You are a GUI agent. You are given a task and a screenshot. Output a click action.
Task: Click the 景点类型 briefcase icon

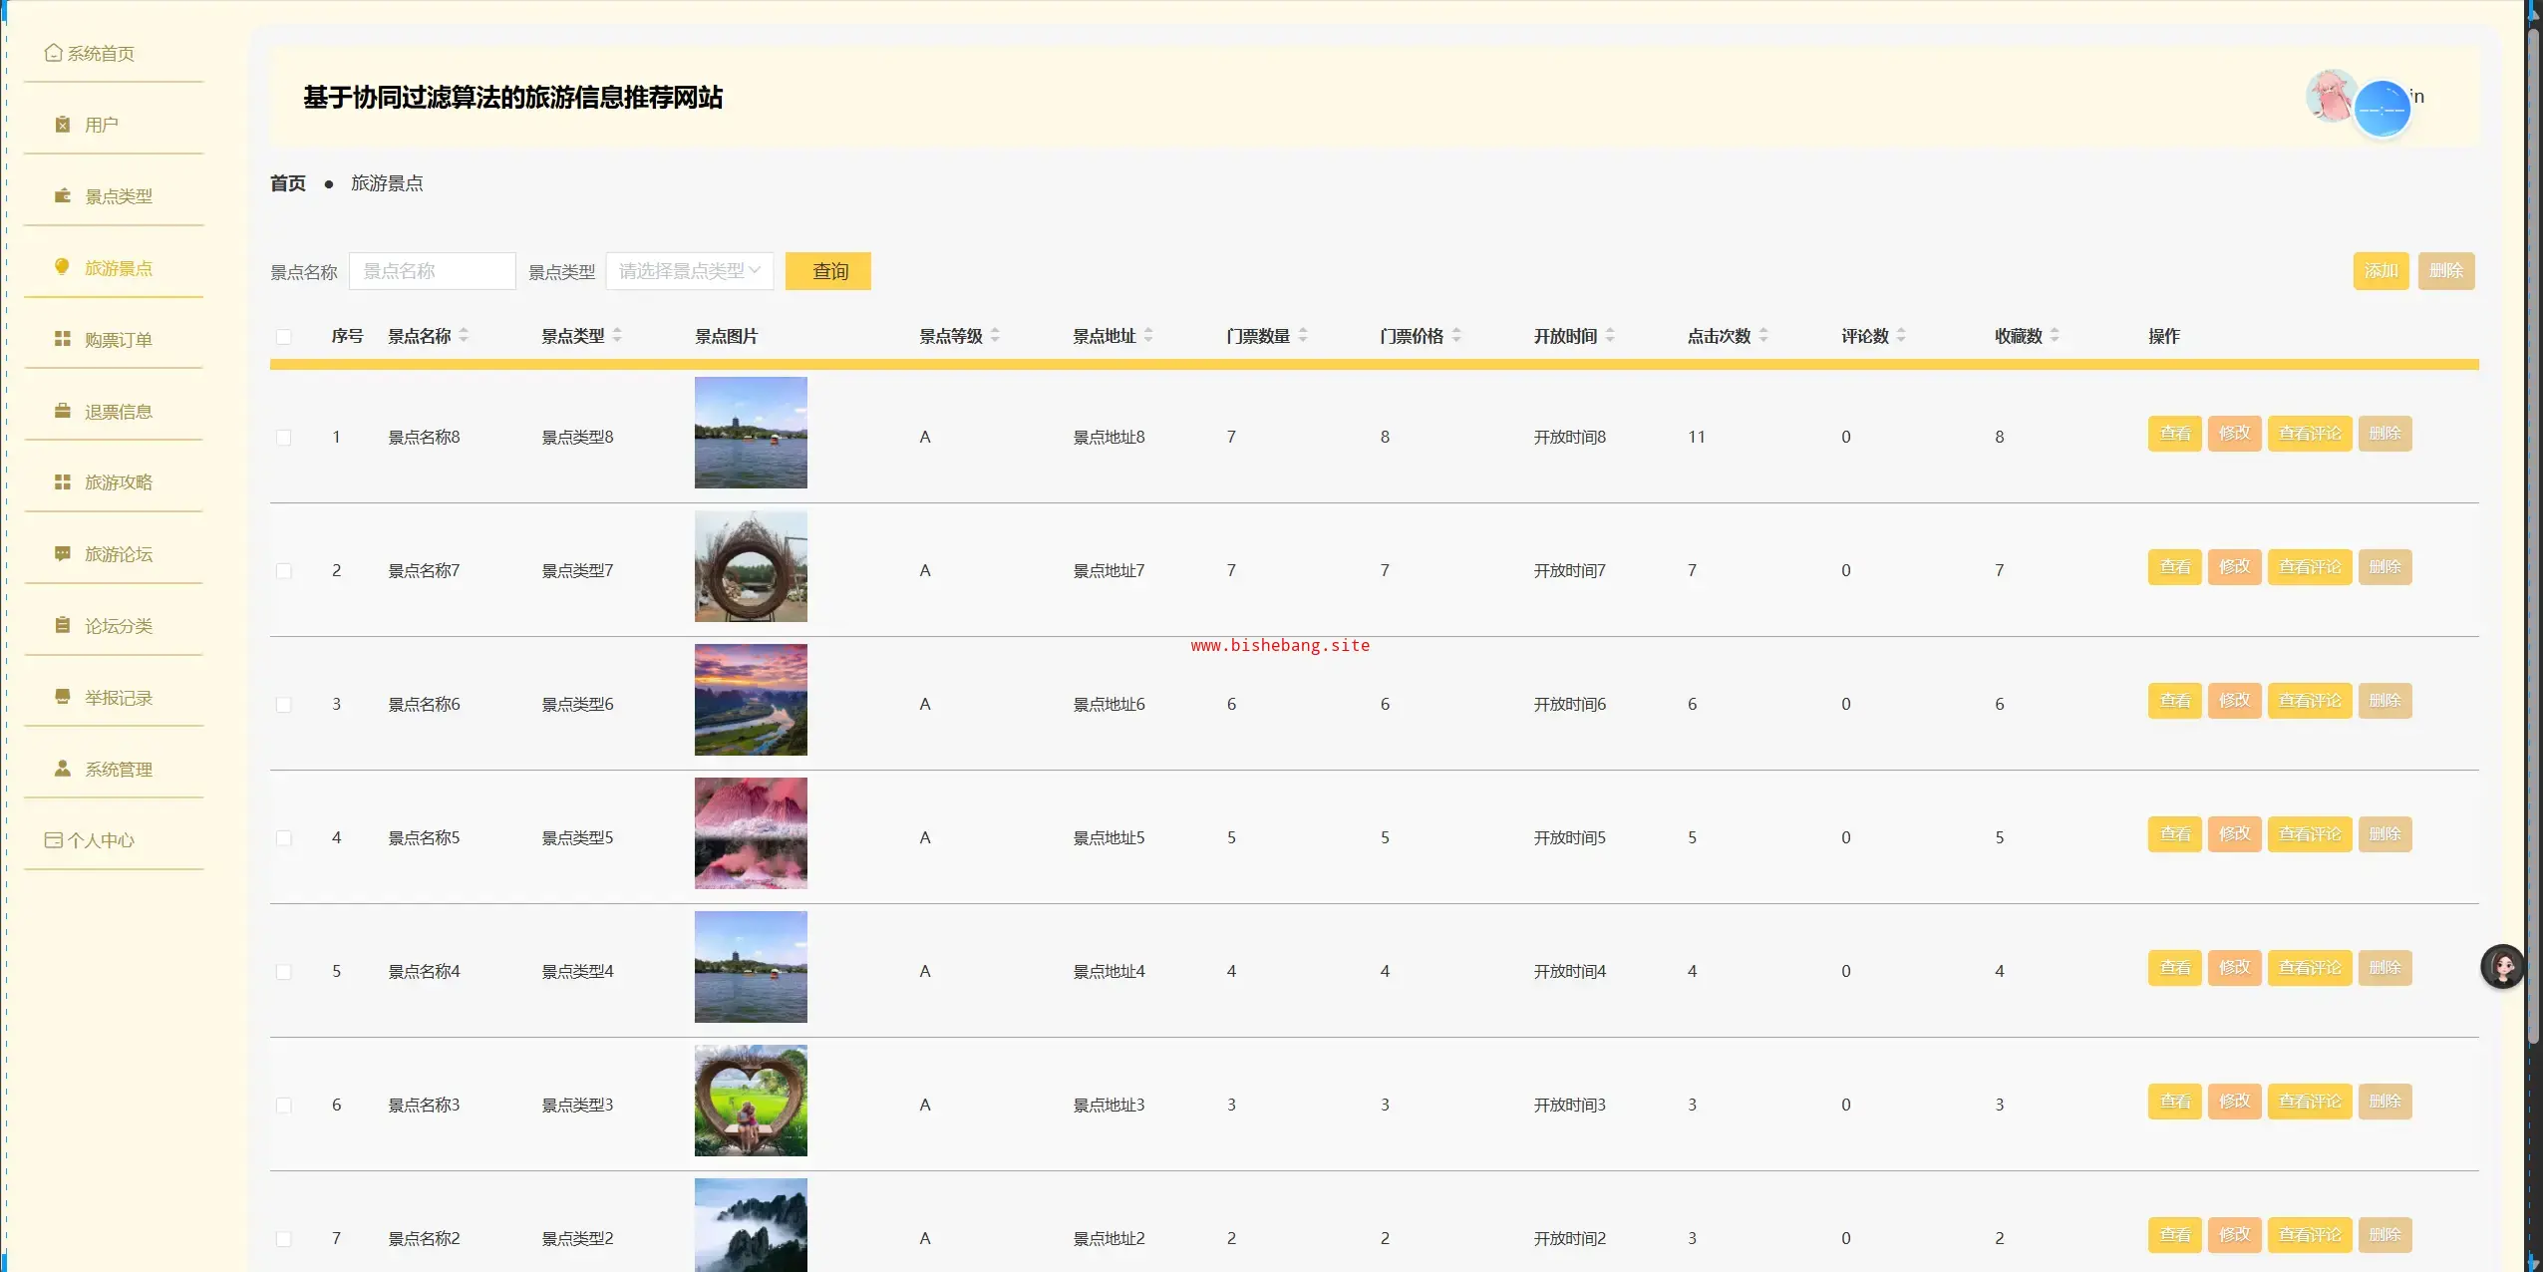(63, 196)
